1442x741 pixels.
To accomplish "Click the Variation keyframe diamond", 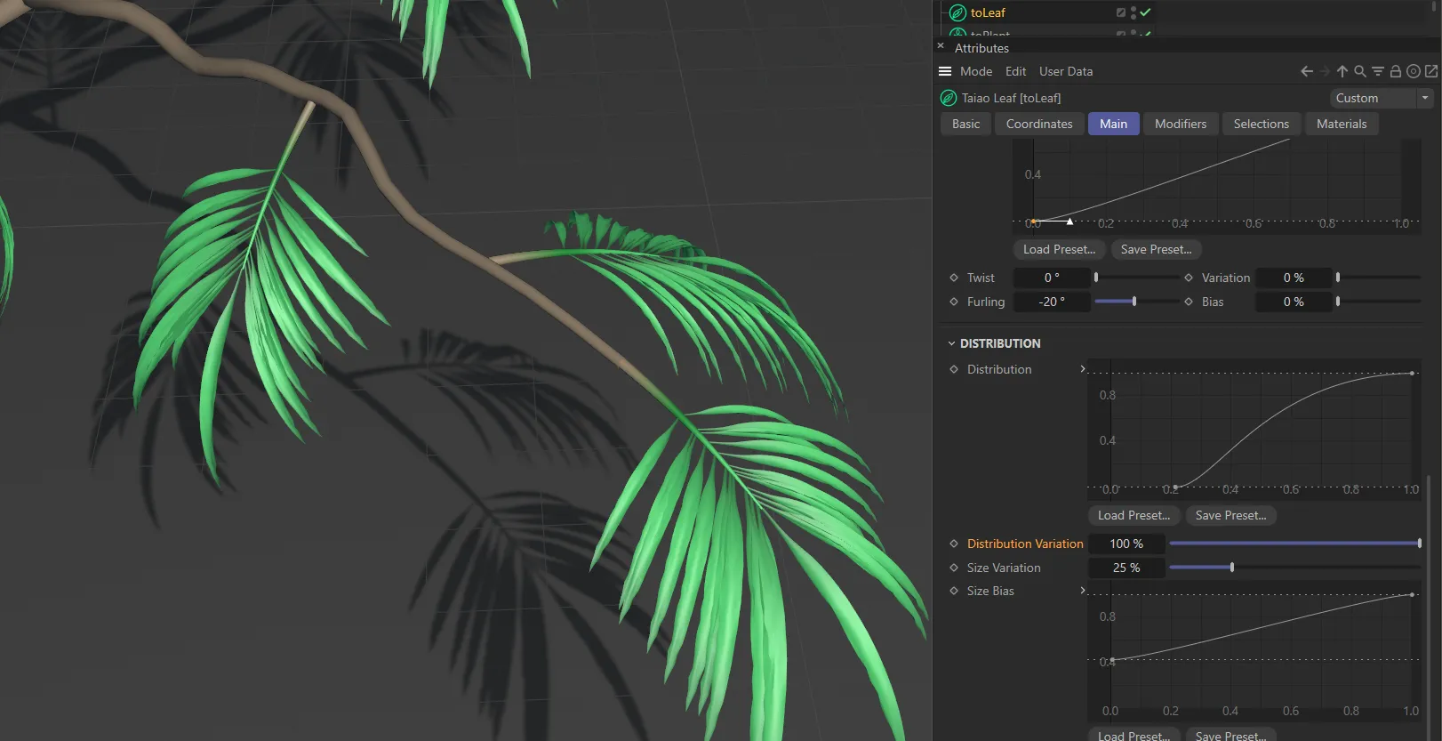I will pos(1189,278).
